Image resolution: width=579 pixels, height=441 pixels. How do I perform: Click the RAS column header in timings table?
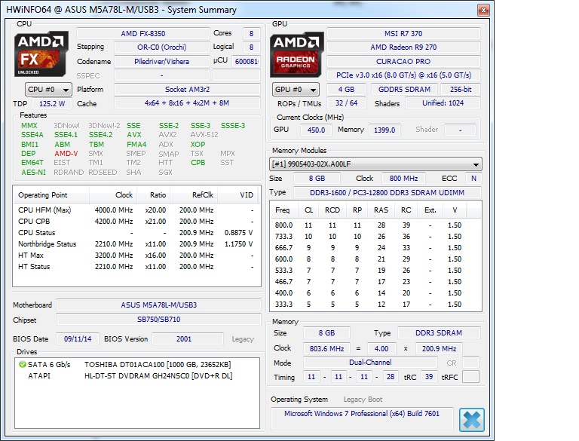tap(381, 210)
